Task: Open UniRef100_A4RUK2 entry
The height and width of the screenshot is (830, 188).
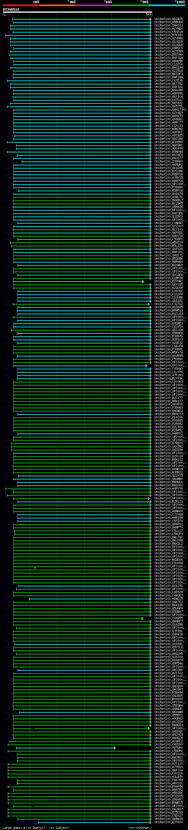Action: pyautogui.click(x=169, y=165)
